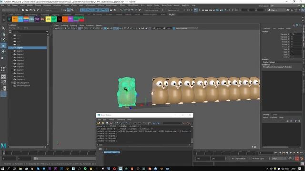The height and width of the screenshot is (171, 305).
Task: Open Windows Start menu
Action: click(x=3, y=169)
